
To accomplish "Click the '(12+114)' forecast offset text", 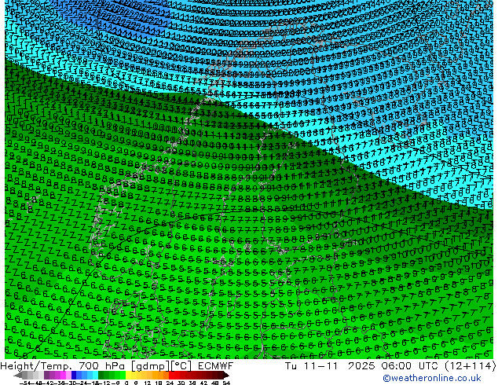I will [x=470, y=366].
